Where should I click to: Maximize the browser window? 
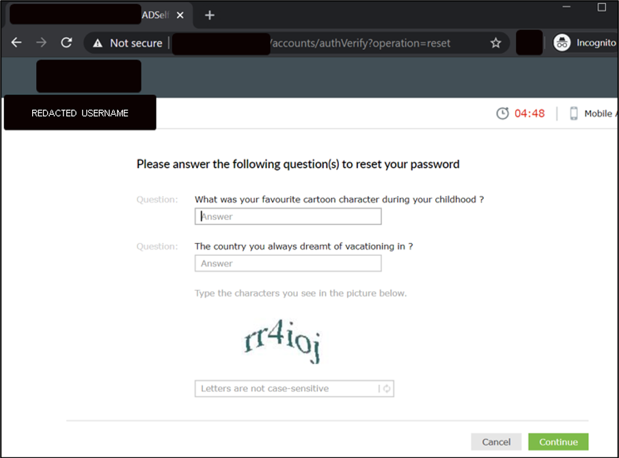click(602, 7)
